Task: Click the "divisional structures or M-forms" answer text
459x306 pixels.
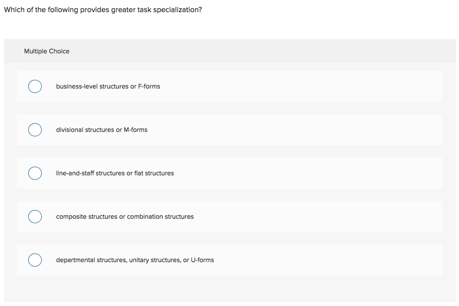Action: pos(102,130)
